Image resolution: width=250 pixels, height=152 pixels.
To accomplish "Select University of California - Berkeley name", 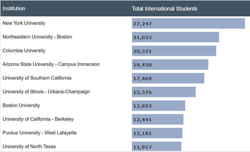I will point(38,119).
